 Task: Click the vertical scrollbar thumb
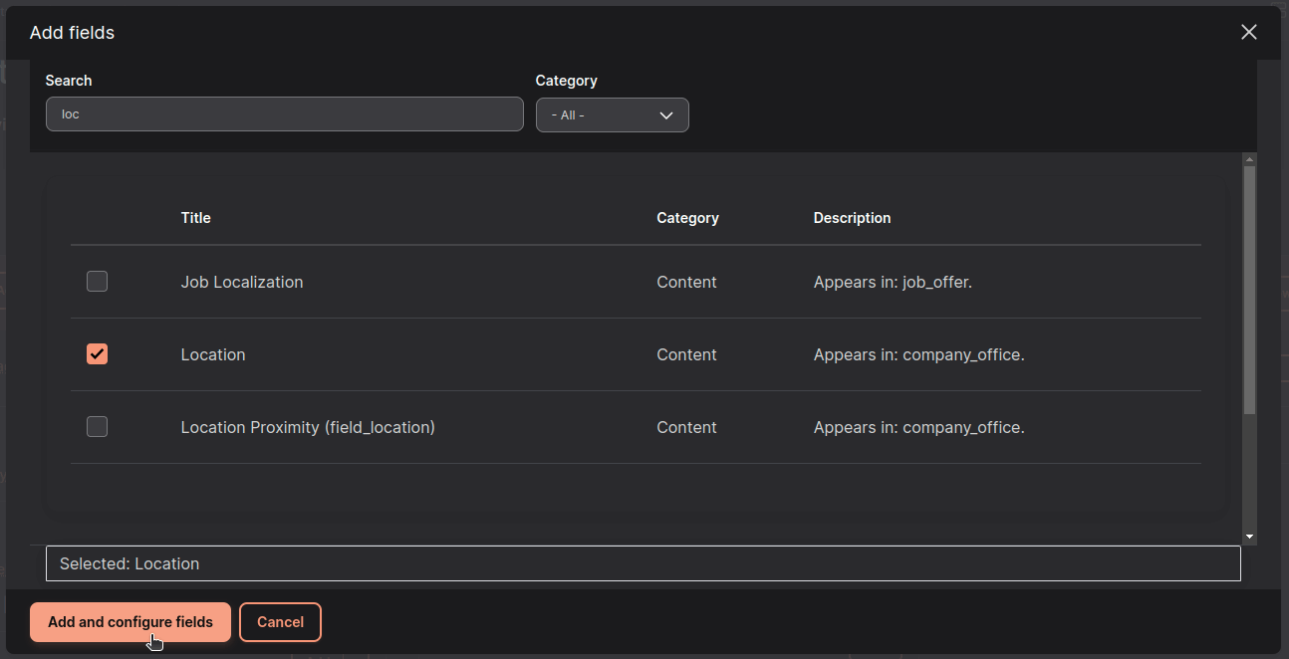(1249, 289)
